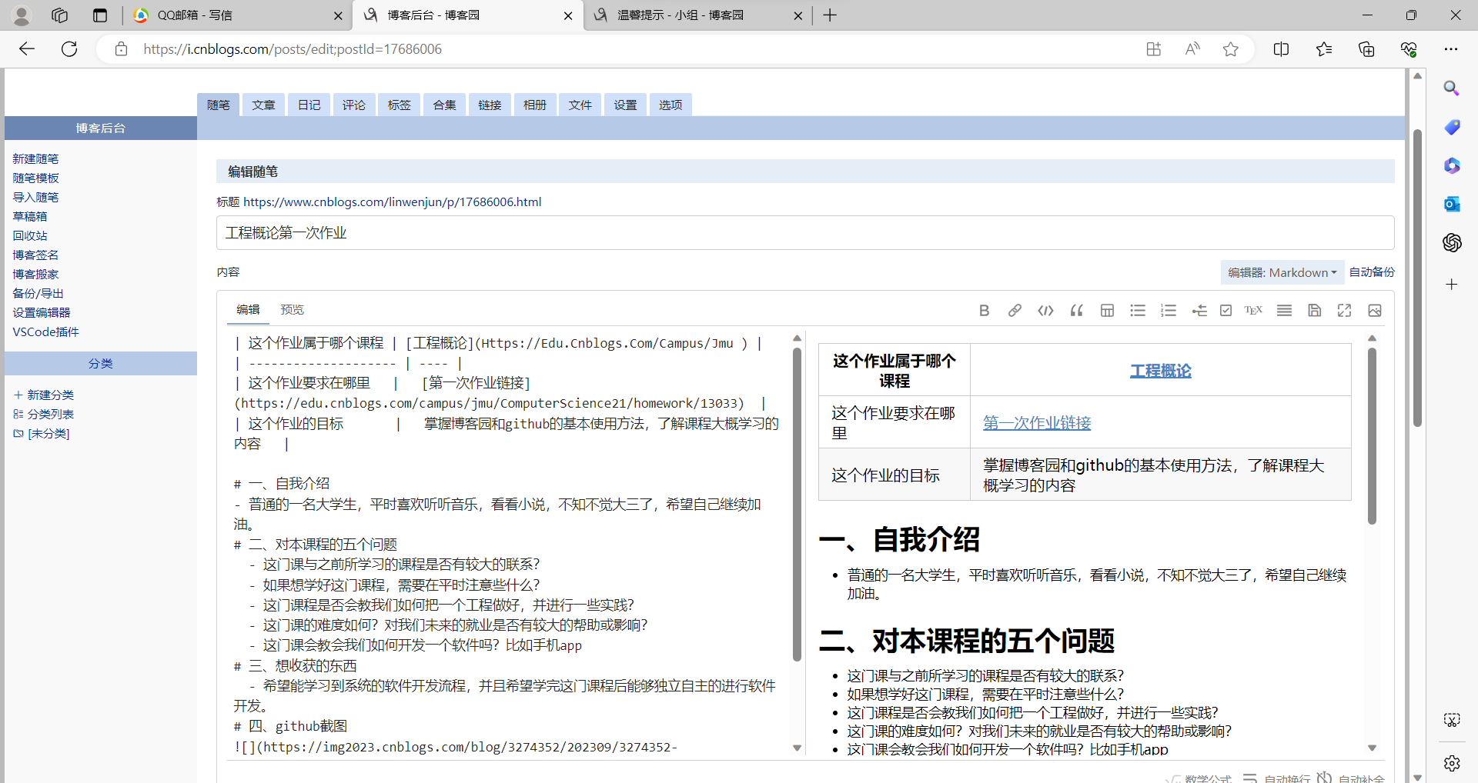Switch to the 预览 preview tab

pyautogui.click(x=293, y=309)
